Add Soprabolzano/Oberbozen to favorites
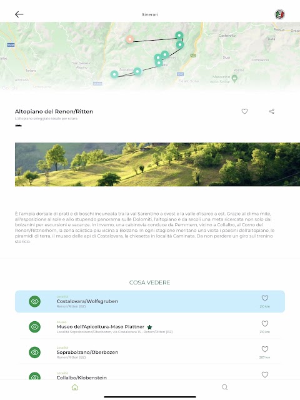 (265, 349)
